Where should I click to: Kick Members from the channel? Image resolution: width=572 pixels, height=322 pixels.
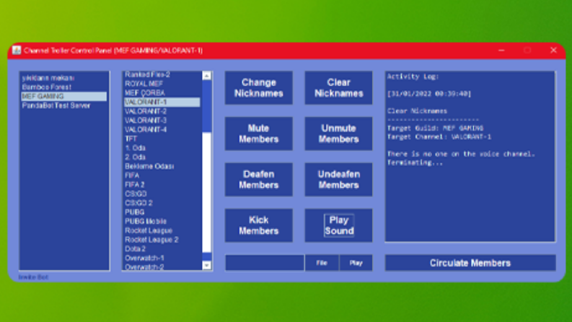tap(259, 225)
